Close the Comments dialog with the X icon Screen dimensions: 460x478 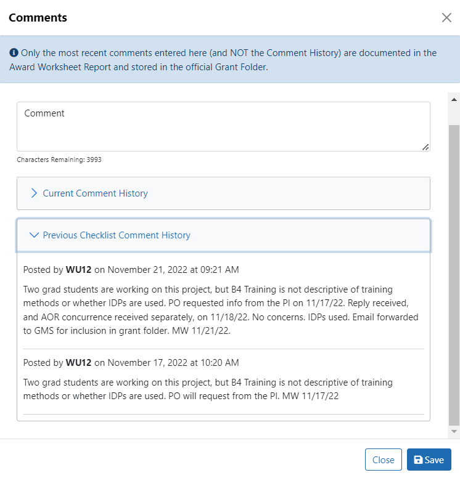446,18
